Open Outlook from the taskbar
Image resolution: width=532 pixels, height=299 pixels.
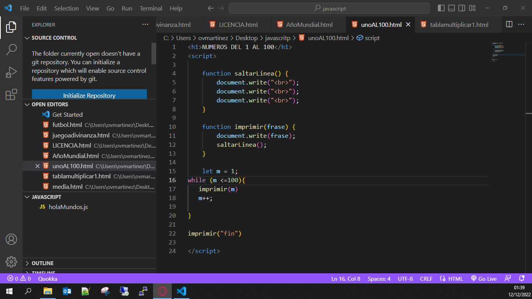tap(67, 291)
